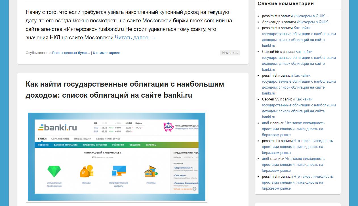Click the banki.ru logo in the image
This screenshot has width=358, height=206.
[x=58, y=128]
